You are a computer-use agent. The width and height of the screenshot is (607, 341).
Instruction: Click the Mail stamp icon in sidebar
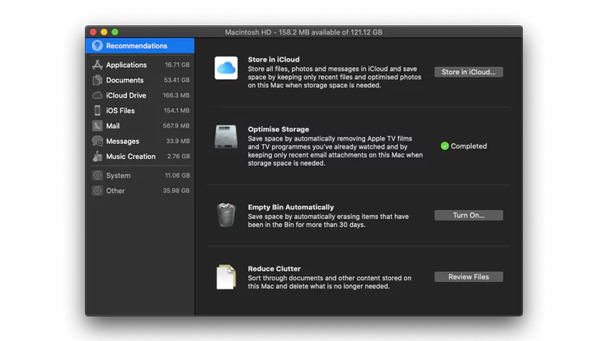[97, 126]
